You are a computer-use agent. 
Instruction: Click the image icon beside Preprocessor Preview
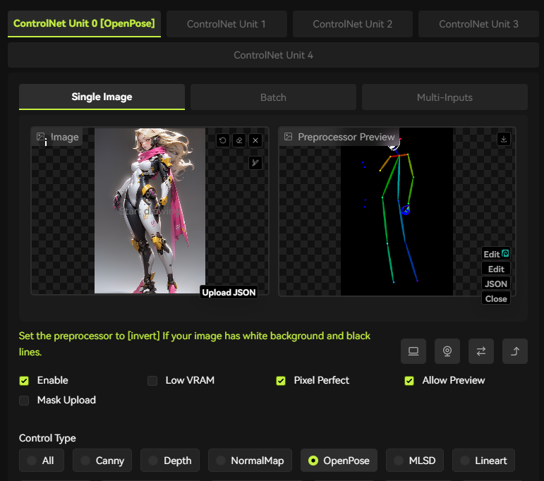(x=289, y=137)
